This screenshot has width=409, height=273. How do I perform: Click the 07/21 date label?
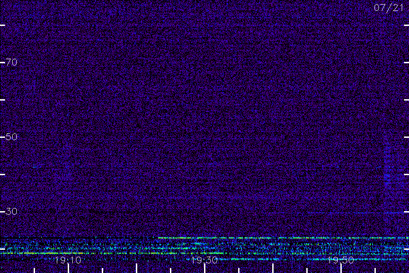pos(389,8)
